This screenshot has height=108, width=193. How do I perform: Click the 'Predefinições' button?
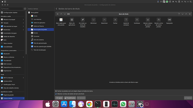[70, 98]
